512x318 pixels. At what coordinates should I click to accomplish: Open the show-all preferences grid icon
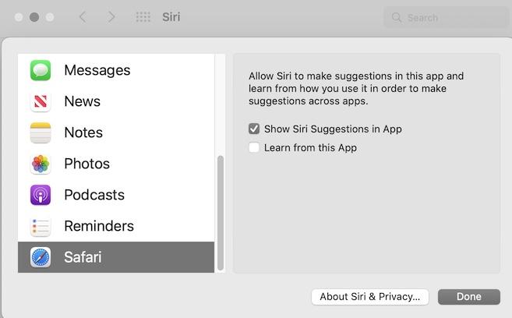pos(143,16)
